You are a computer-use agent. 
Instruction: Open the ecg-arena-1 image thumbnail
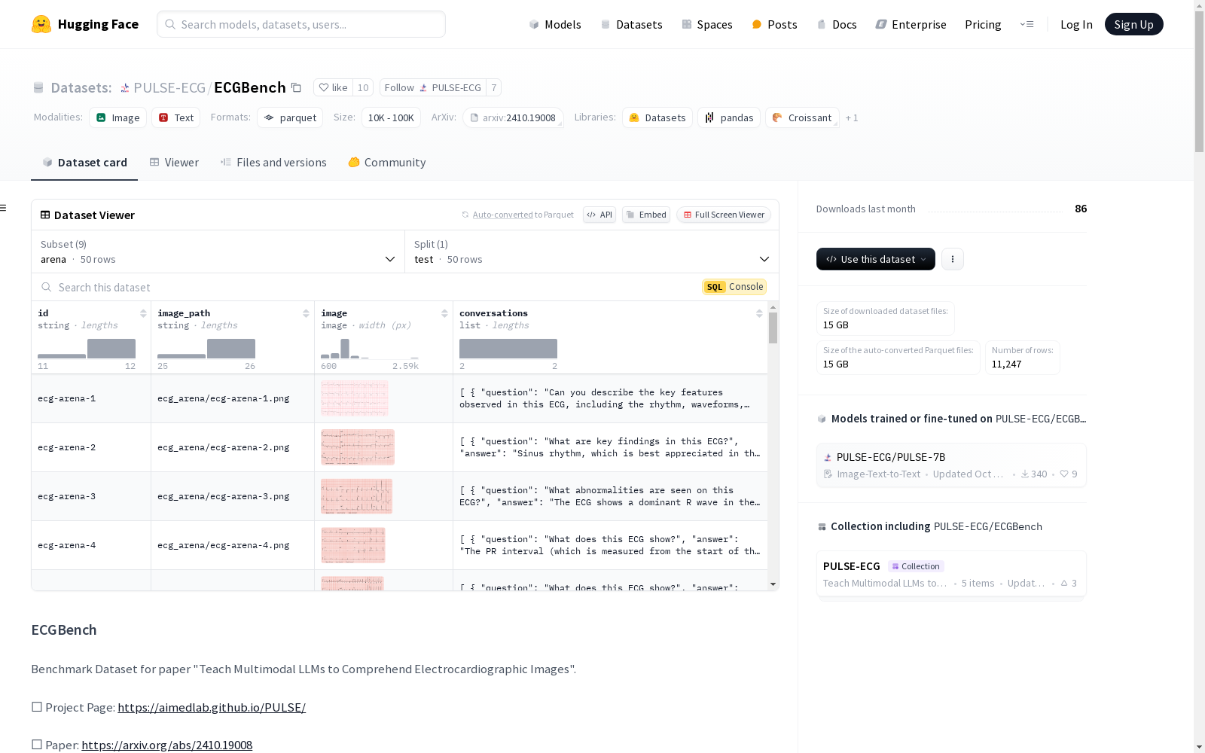pyautogui.click(x=355, y=398)
